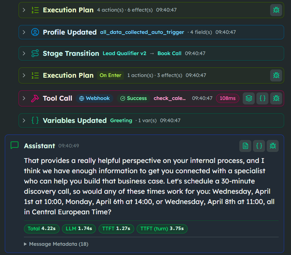This screenshot has width=291, height=255.
Task: Click the bug icon on the Tool Call row
Action: point(276,98)
